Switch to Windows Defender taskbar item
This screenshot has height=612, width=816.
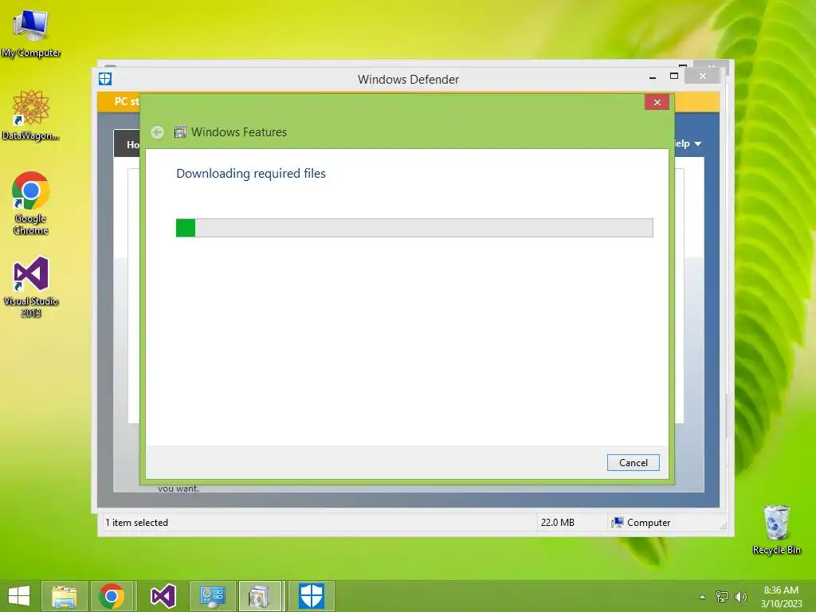(x=312, y=596)
